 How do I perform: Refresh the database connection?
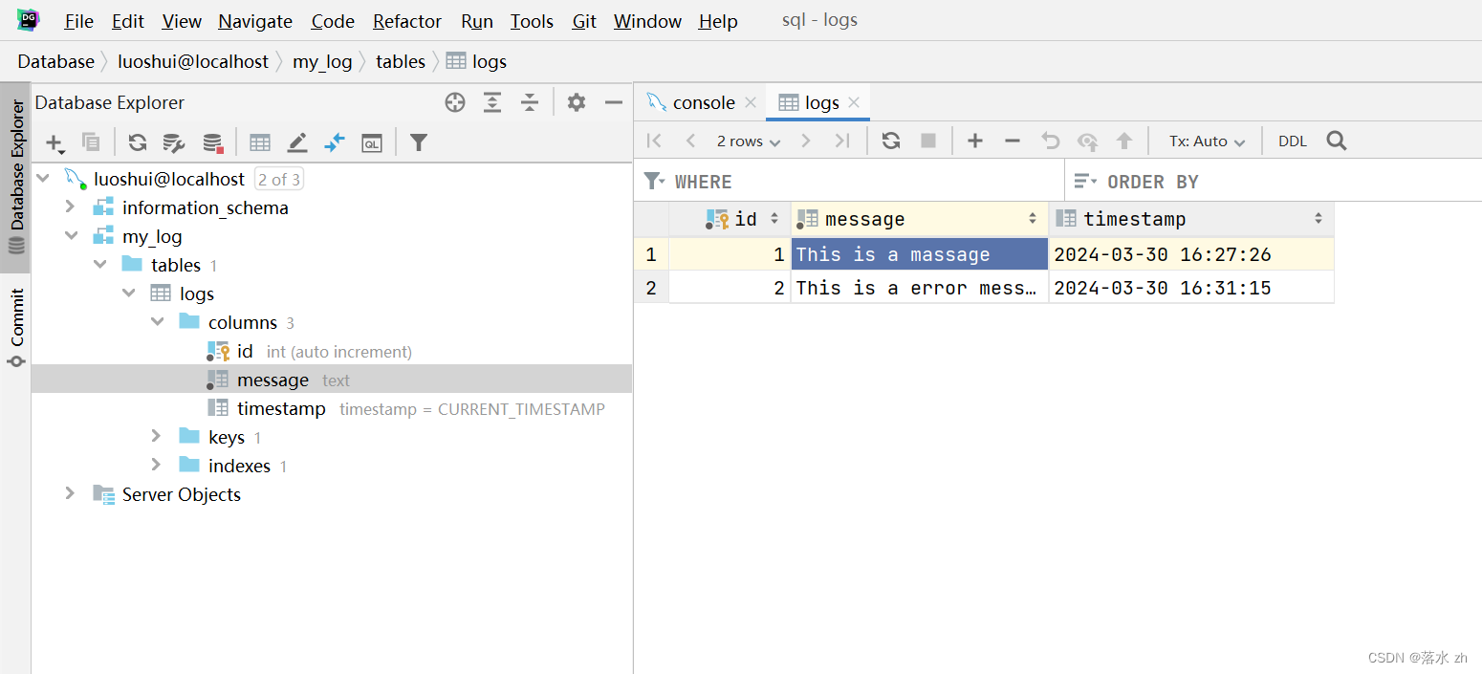(138, 141)
